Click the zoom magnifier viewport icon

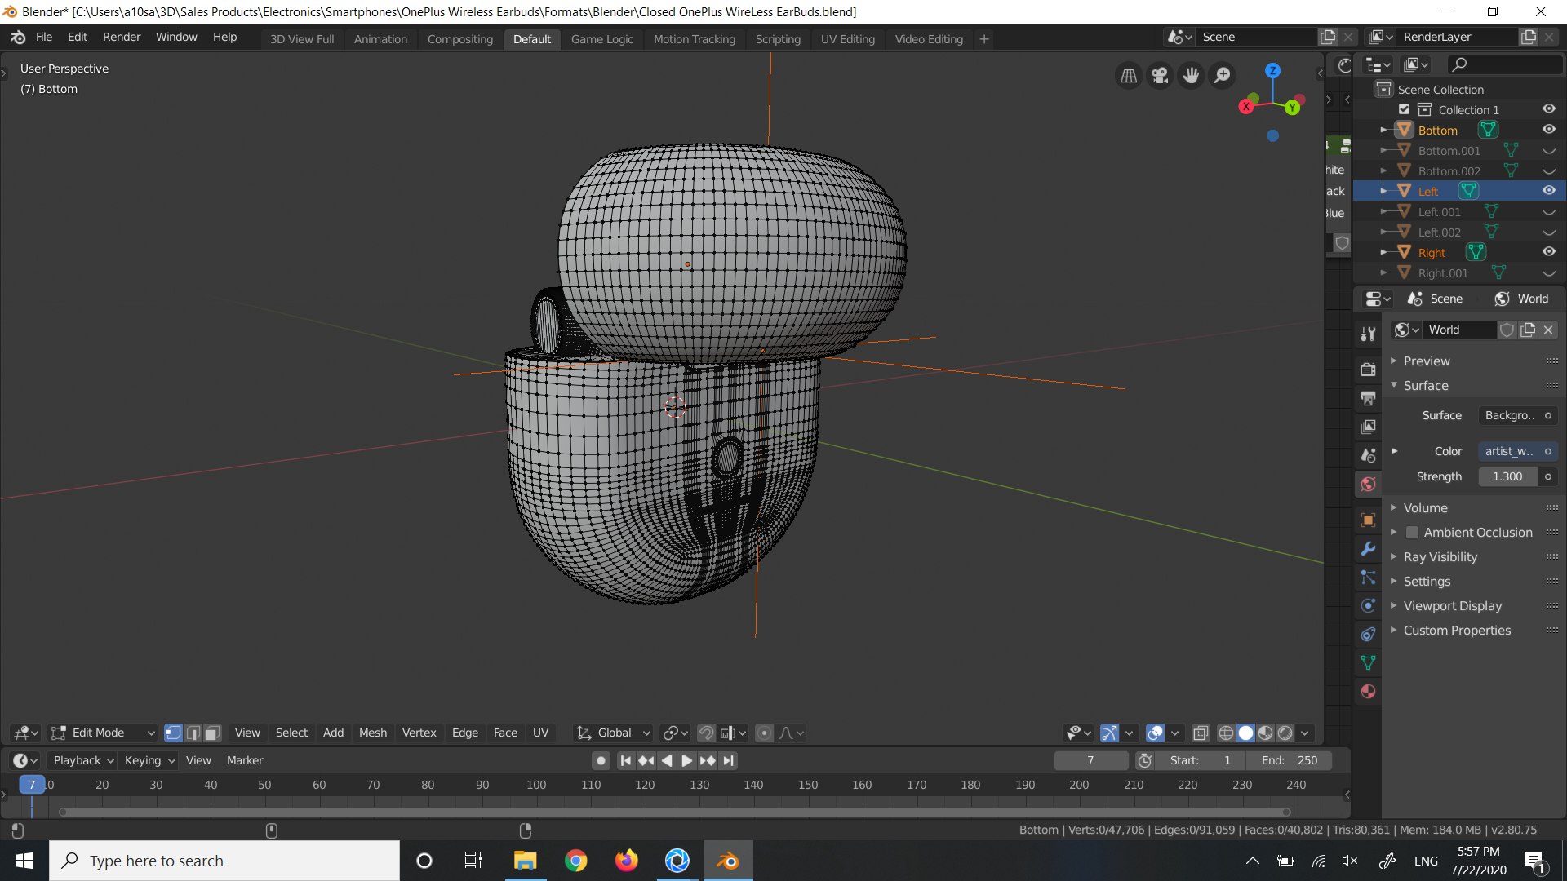pyautogui.click(x=1222, y=76)
